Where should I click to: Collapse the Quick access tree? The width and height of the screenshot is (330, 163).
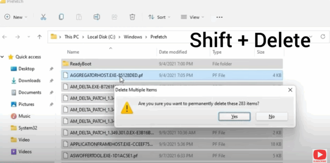3,57
